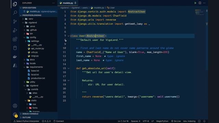Open the Accounts menu icon
Image resolution: width=219 pixels, height=123 pixels.
coord(15,106)
